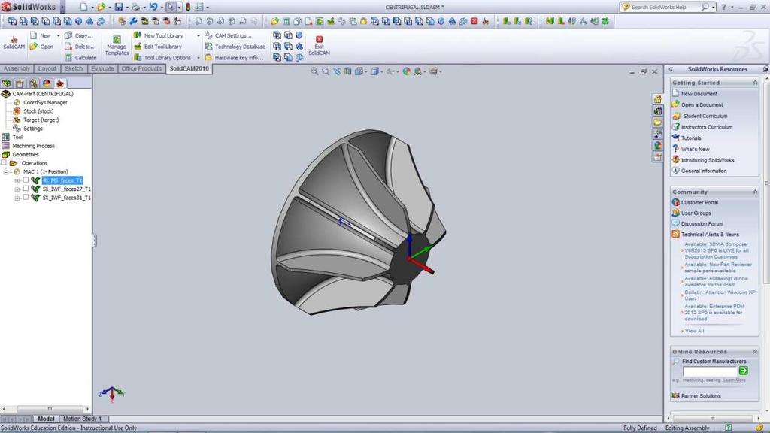Select the FeatureManager design tree tab
This screenshot has height=433, width=770.
[6, 83]
